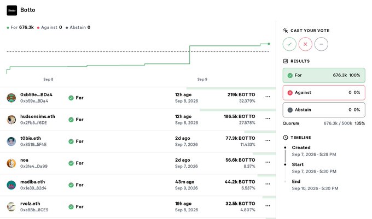Click the gray minus icon in Abstain results

pyautogui.click(x=290, y=110)
